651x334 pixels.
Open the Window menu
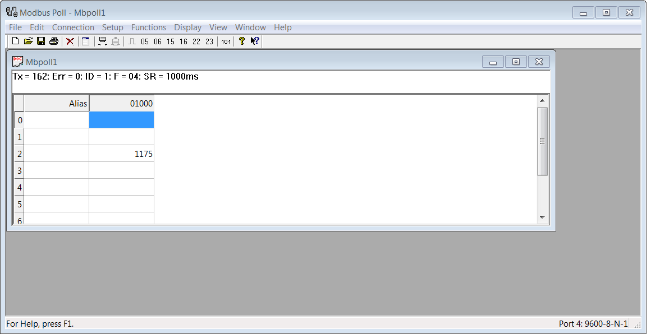[250, 27]
